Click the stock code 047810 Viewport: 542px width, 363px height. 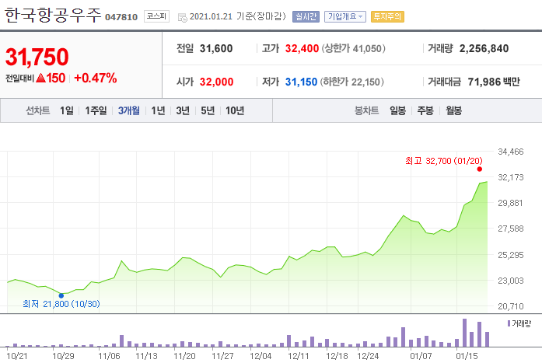click(121, 17)
